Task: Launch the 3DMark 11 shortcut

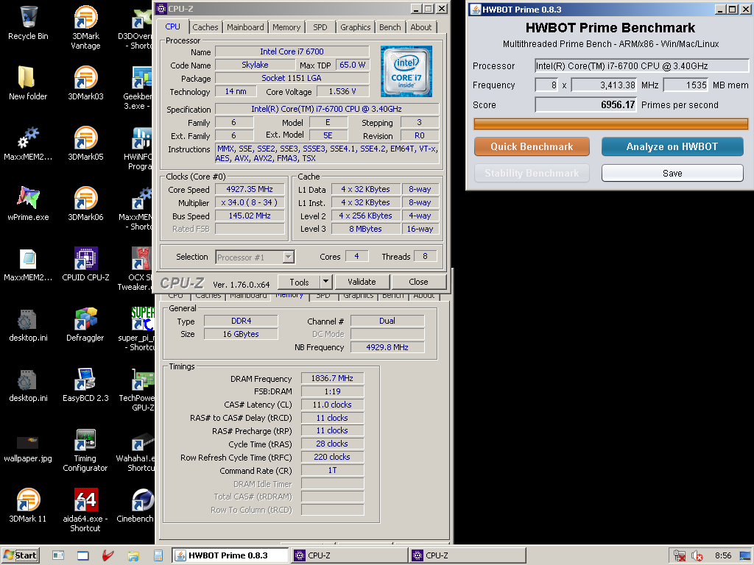Action: (x=28, y=505)
